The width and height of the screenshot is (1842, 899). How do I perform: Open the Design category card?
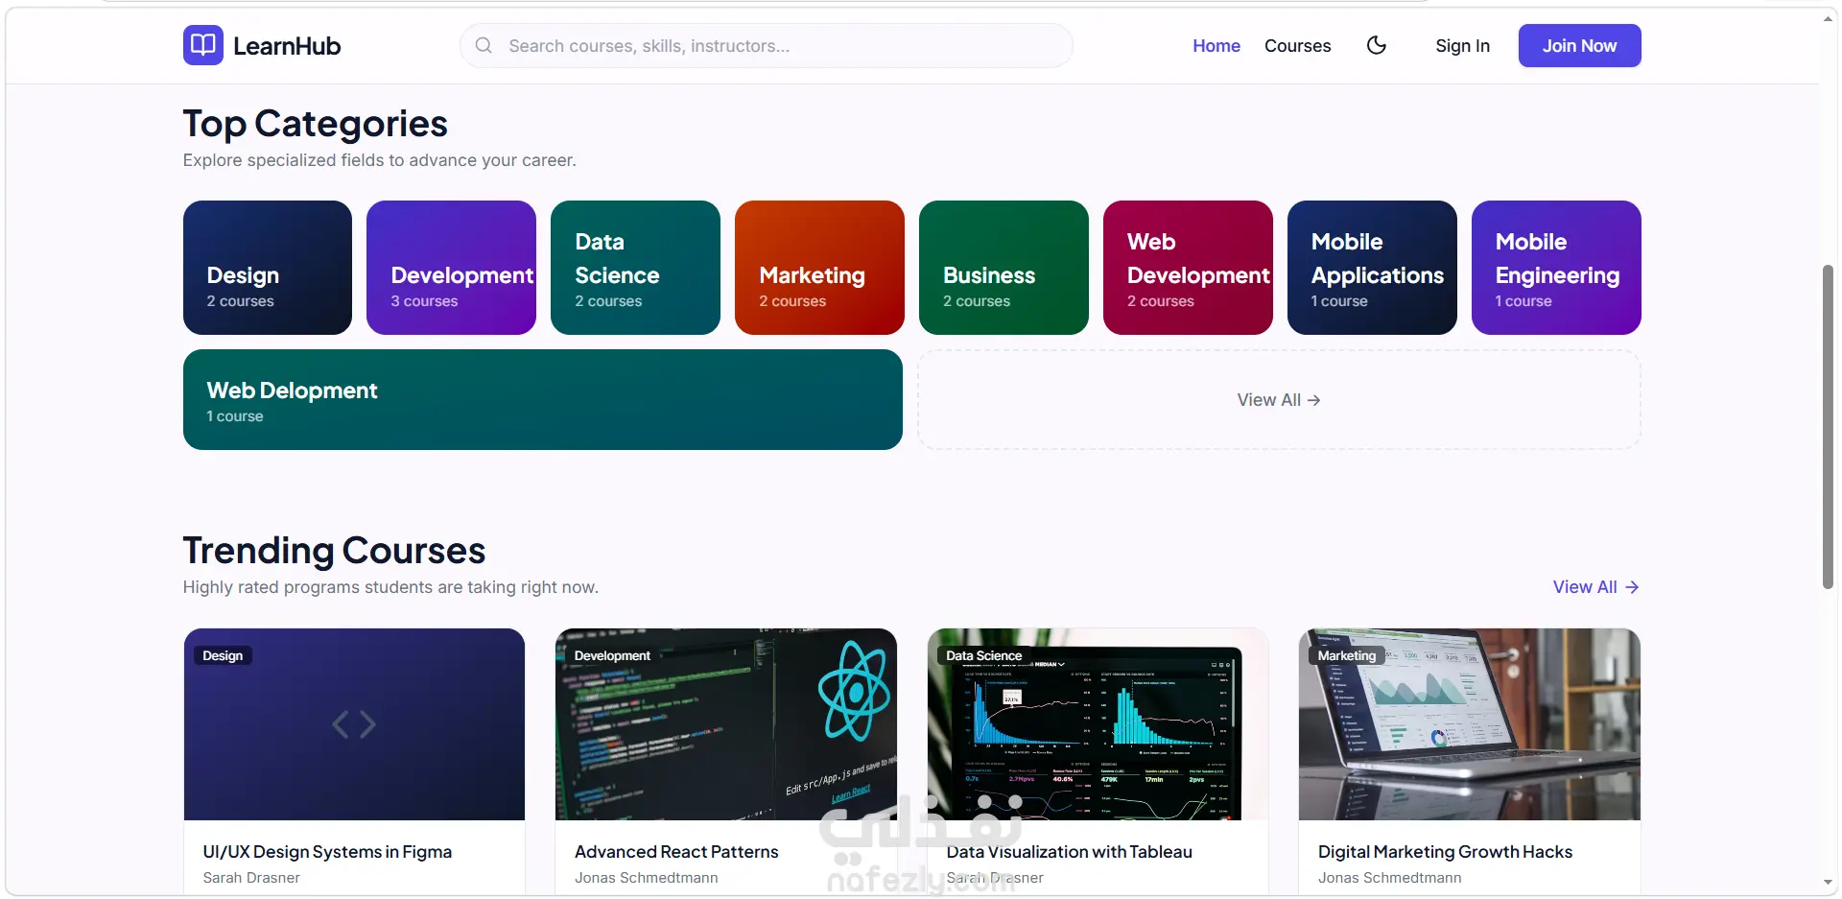pyautogui.click(x=268, y=268)
